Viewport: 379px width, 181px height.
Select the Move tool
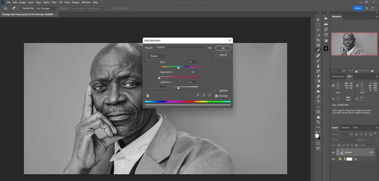[x=318, y=20]
